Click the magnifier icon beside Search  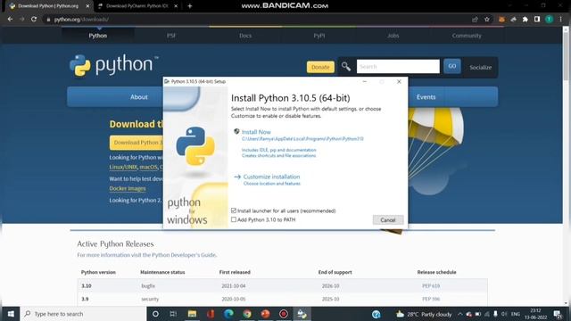click(346, 66)
